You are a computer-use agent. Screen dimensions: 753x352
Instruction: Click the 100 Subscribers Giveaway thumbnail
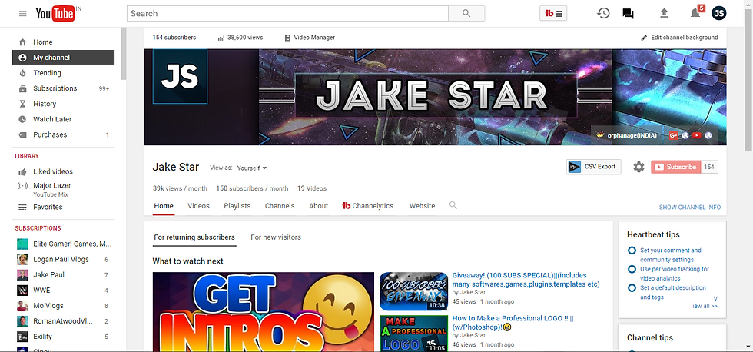point(413,291)
